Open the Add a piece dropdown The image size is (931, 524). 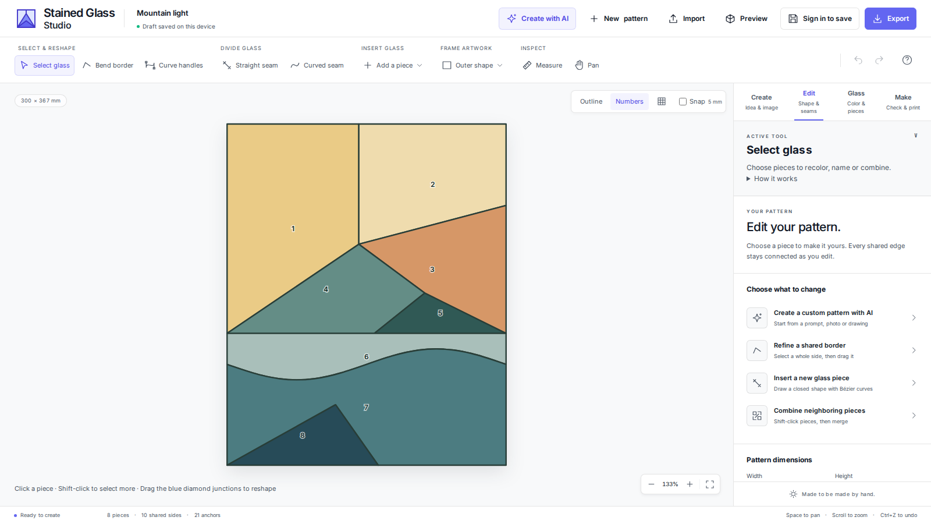pyautogui.click(x=393, y=65)
